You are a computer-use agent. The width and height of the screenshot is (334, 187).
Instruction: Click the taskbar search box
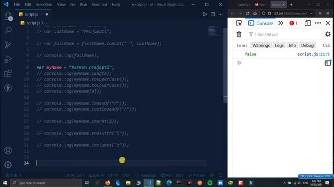coord(46,183)
